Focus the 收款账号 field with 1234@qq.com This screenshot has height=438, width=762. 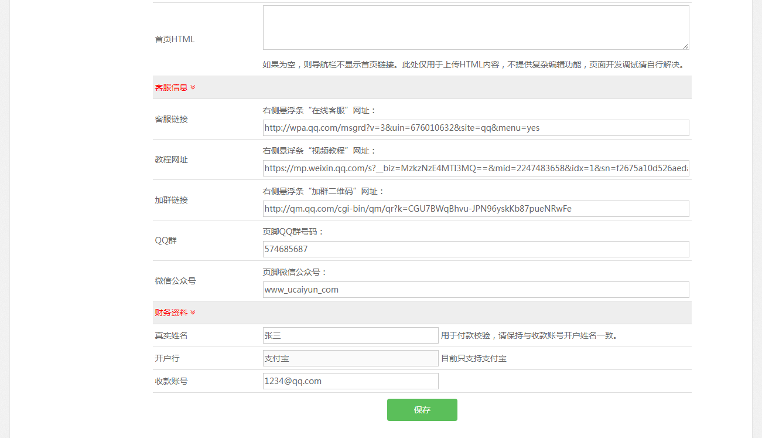tap(350, 381)
